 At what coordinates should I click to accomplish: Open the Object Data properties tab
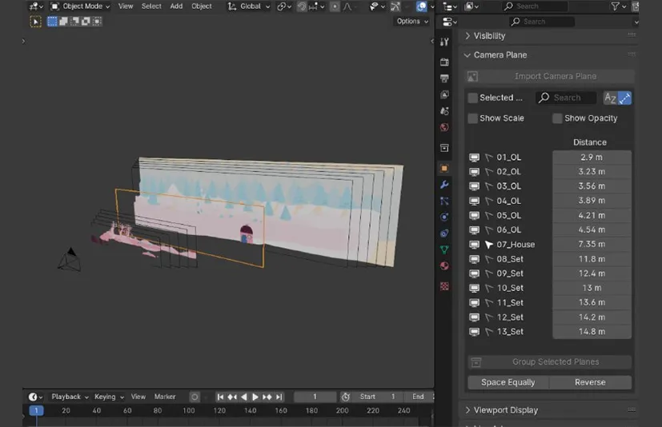(444, 249)
